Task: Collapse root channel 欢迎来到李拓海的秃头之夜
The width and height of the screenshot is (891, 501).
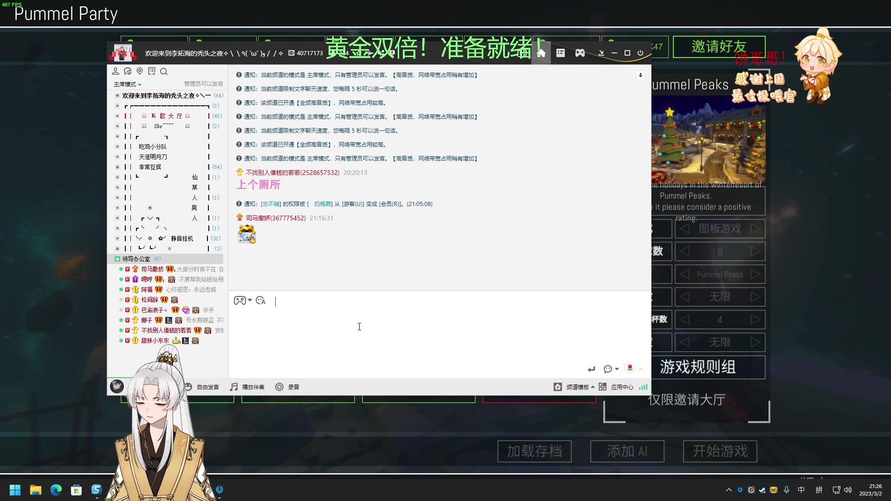Action: point(117,96)
